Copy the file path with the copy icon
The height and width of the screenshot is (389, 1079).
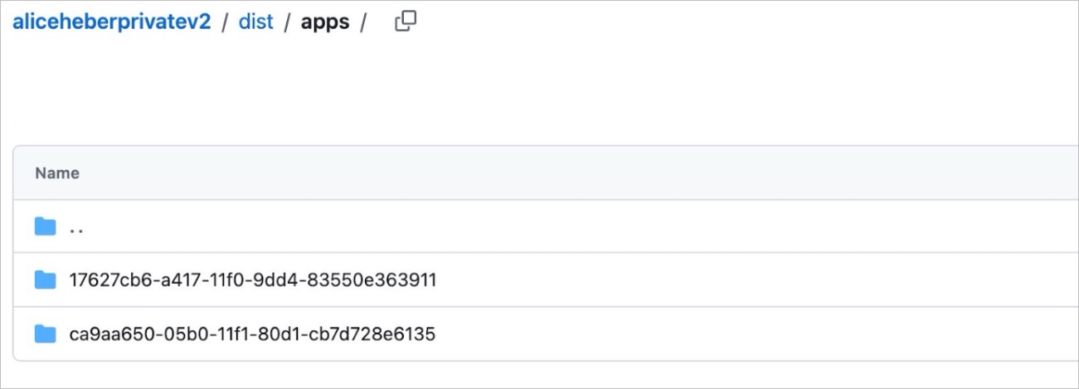pos(406,22)
